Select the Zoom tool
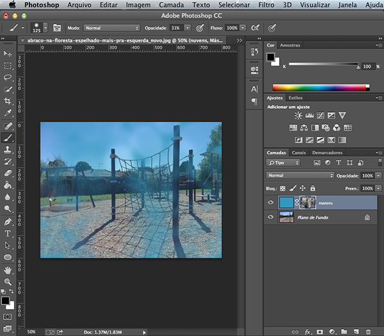Viewport: 384px width, 336px height. 8,282
